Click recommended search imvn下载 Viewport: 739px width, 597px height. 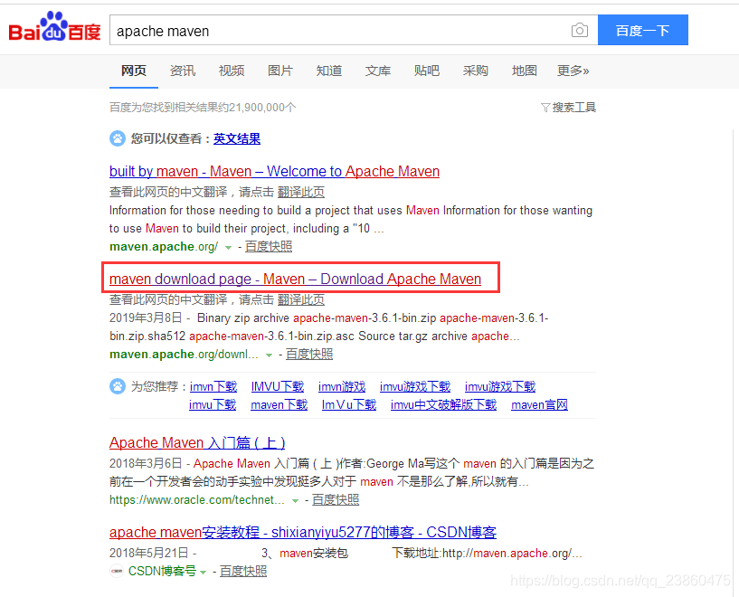coord(213,387)
